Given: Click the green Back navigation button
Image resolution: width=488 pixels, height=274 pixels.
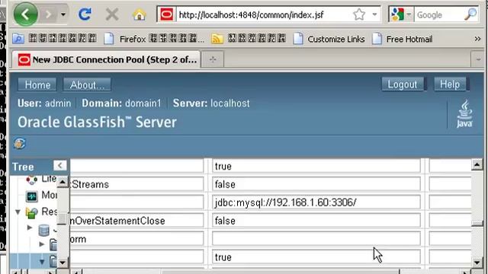Looking at the screenshot, I should (25, 14).
